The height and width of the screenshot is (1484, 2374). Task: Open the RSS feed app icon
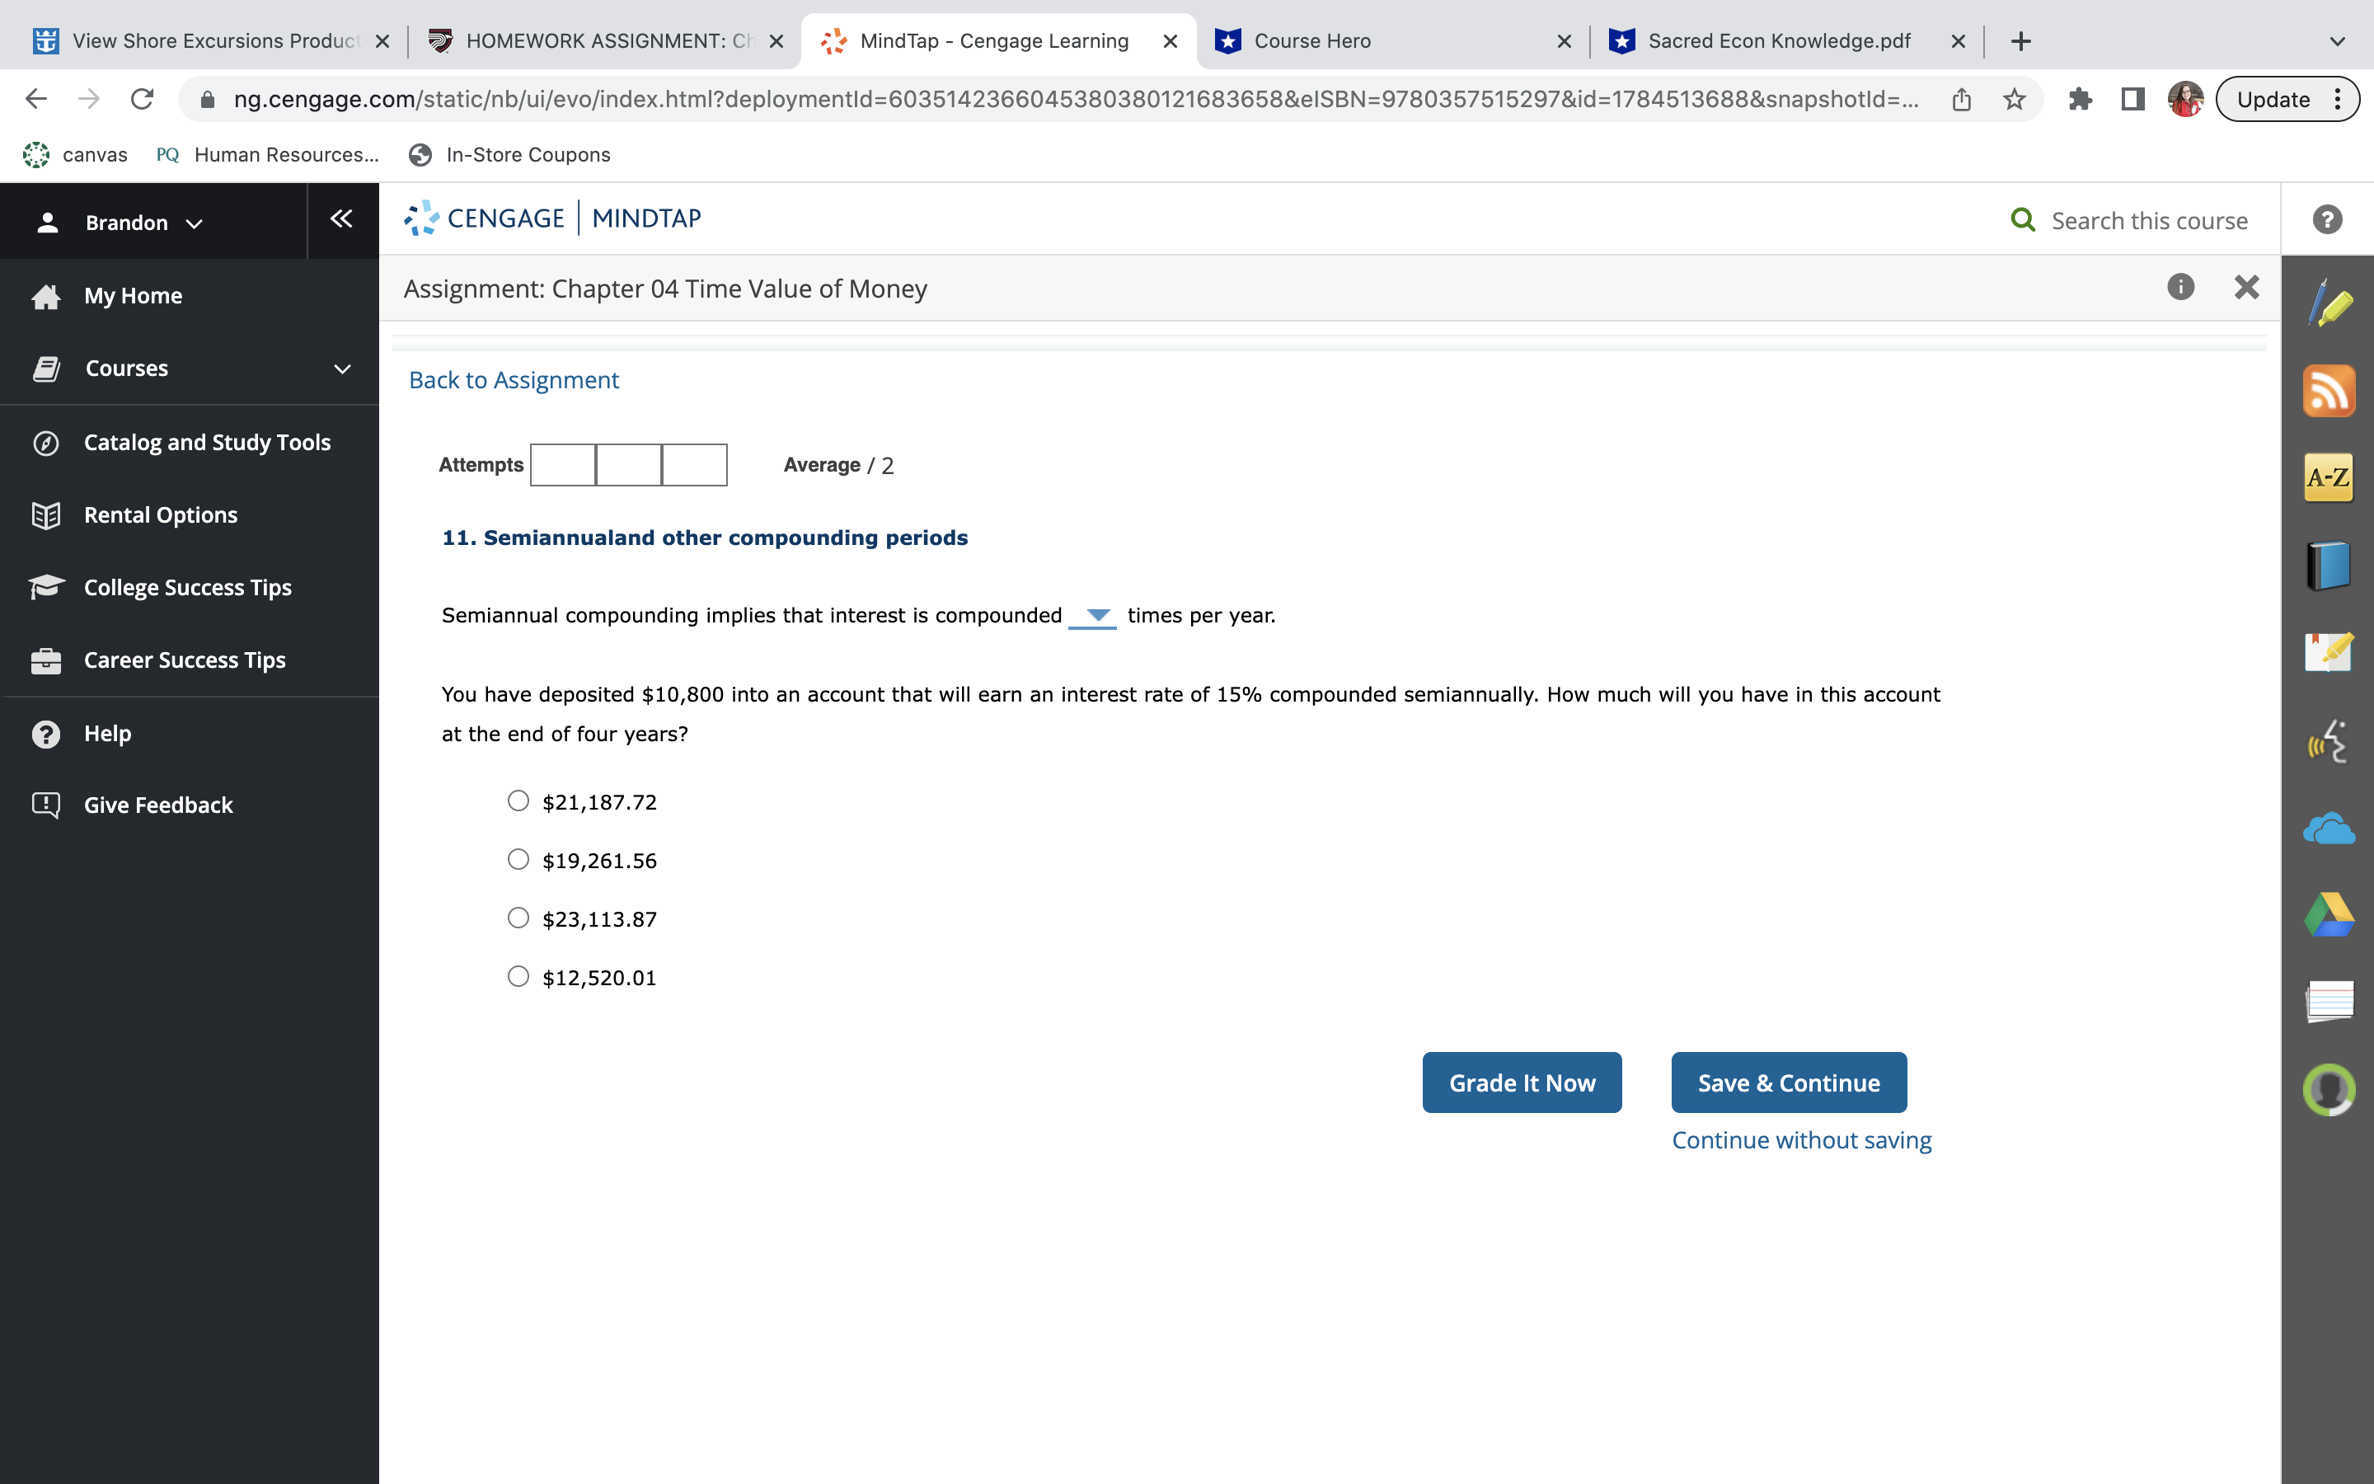pyautogui.click(x=2328, y=391)
